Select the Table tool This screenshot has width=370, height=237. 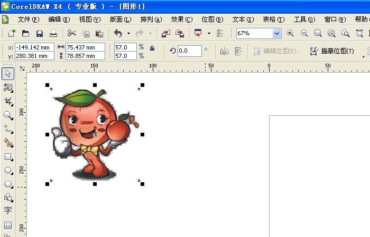(8, 225)
